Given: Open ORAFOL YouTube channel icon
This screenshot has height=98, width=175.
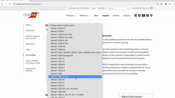Looking at the screenshot, I should click(143, 16).
